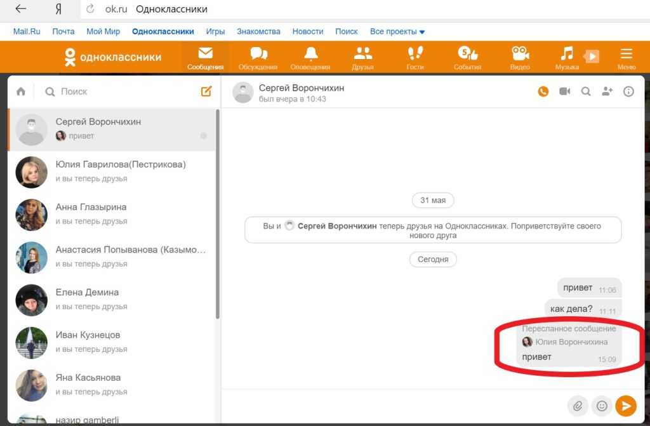Open Гости footprints icon
This screenshot has width=650, height=426.
pos(415,57)
